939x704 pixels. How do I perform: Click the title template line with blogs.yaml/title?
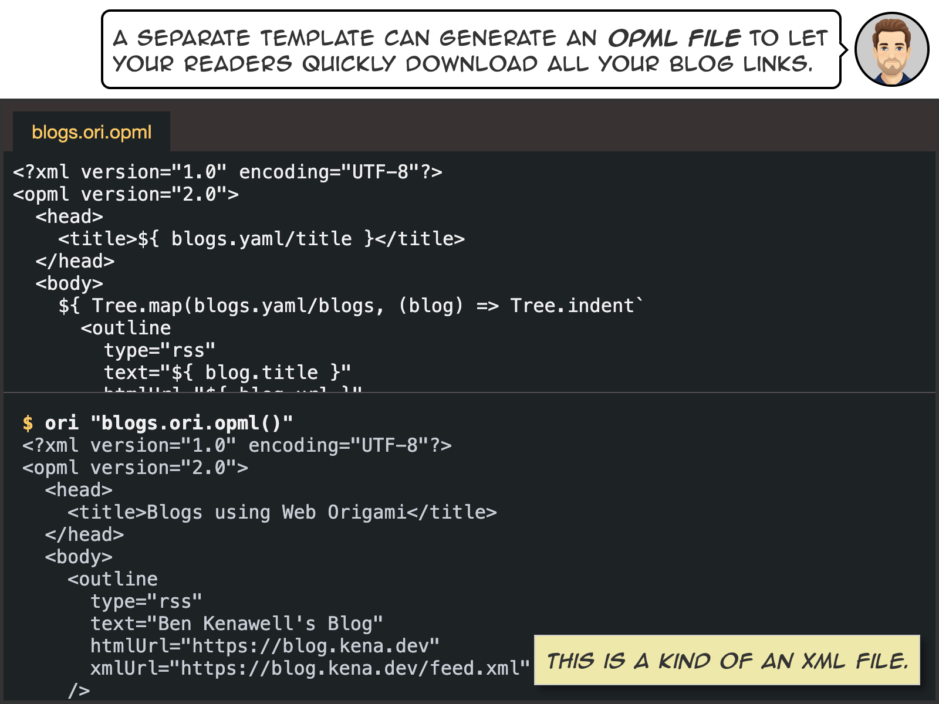coord(262,239)
